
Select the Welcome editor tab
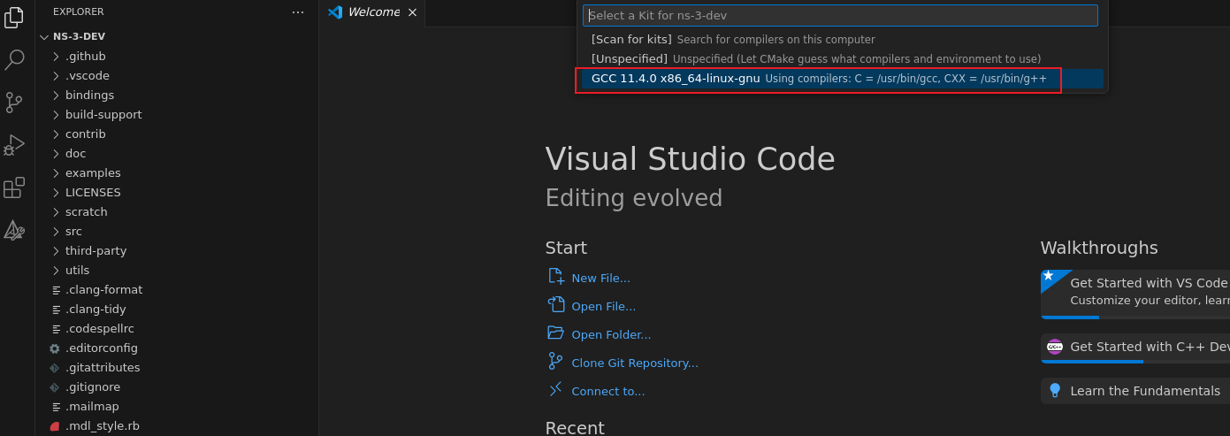372,12
